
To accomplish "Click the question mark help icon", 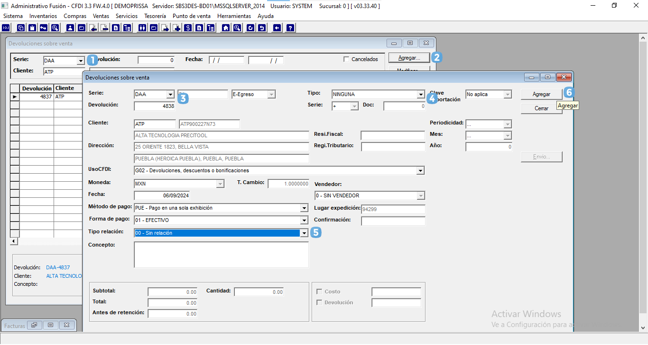I will (x=290, y=28).
